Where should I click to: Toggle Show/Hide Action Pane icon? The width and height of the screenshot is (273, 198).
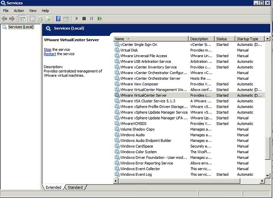coord(66,19)
